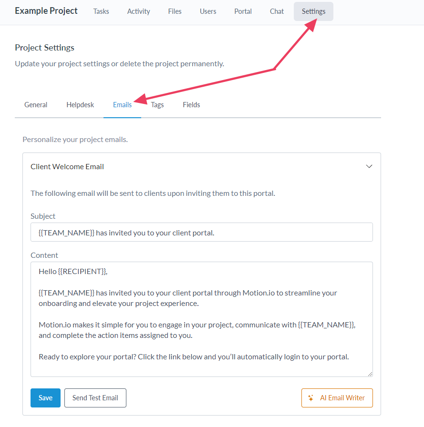Image resolution: width=424 pixels, height=427 pixels.
Task: Select the Settings tab in top navigation
Action: (313, 11)
